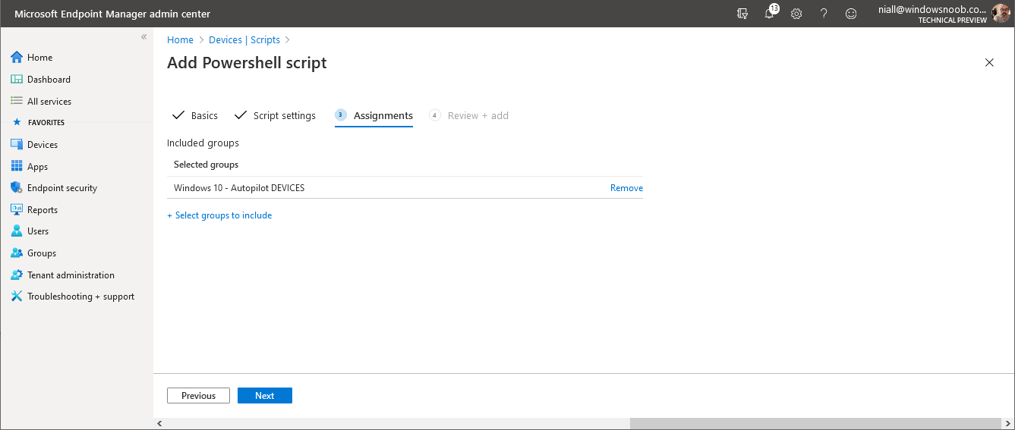This screenshot has height=430, width=1015.
Task: Select the Review + add step tab
Action: (469, 115)
